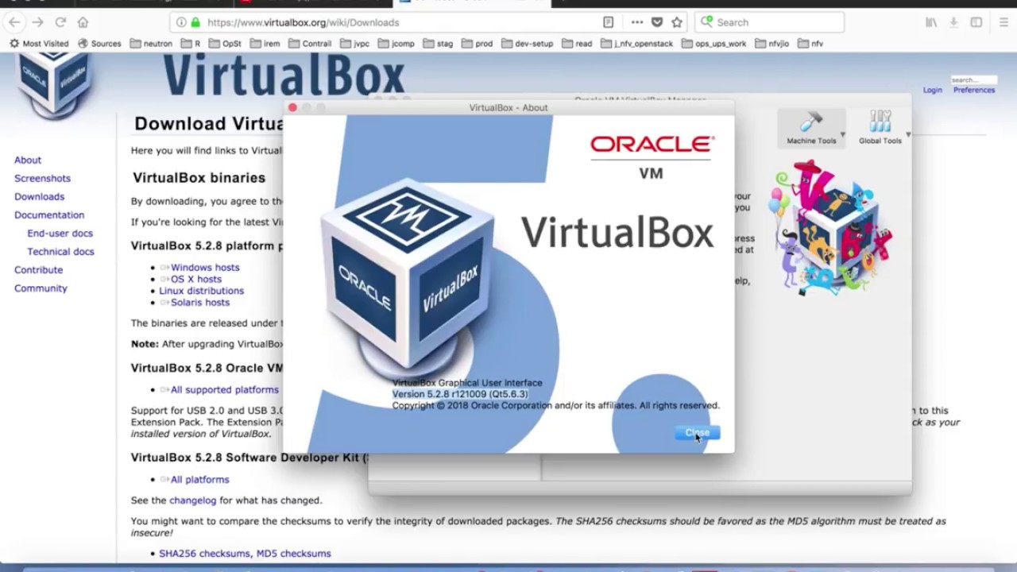Click the red close dot on About window
This screenshot has height=572, width=1017.
(x=292, y=107)
